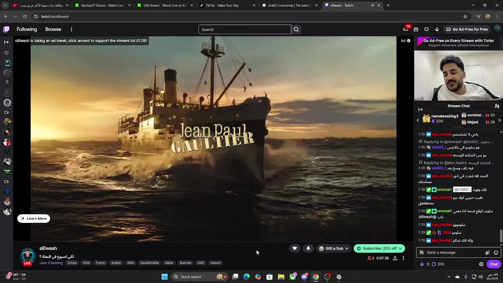Open File Explorer from taskbar

[x=281, y=277]
